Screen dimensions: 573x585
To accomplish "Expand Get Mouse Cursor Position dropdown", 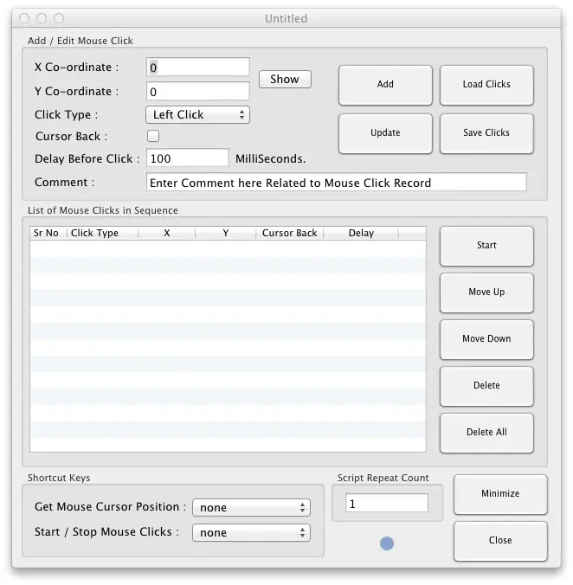I will pos(251,508).
